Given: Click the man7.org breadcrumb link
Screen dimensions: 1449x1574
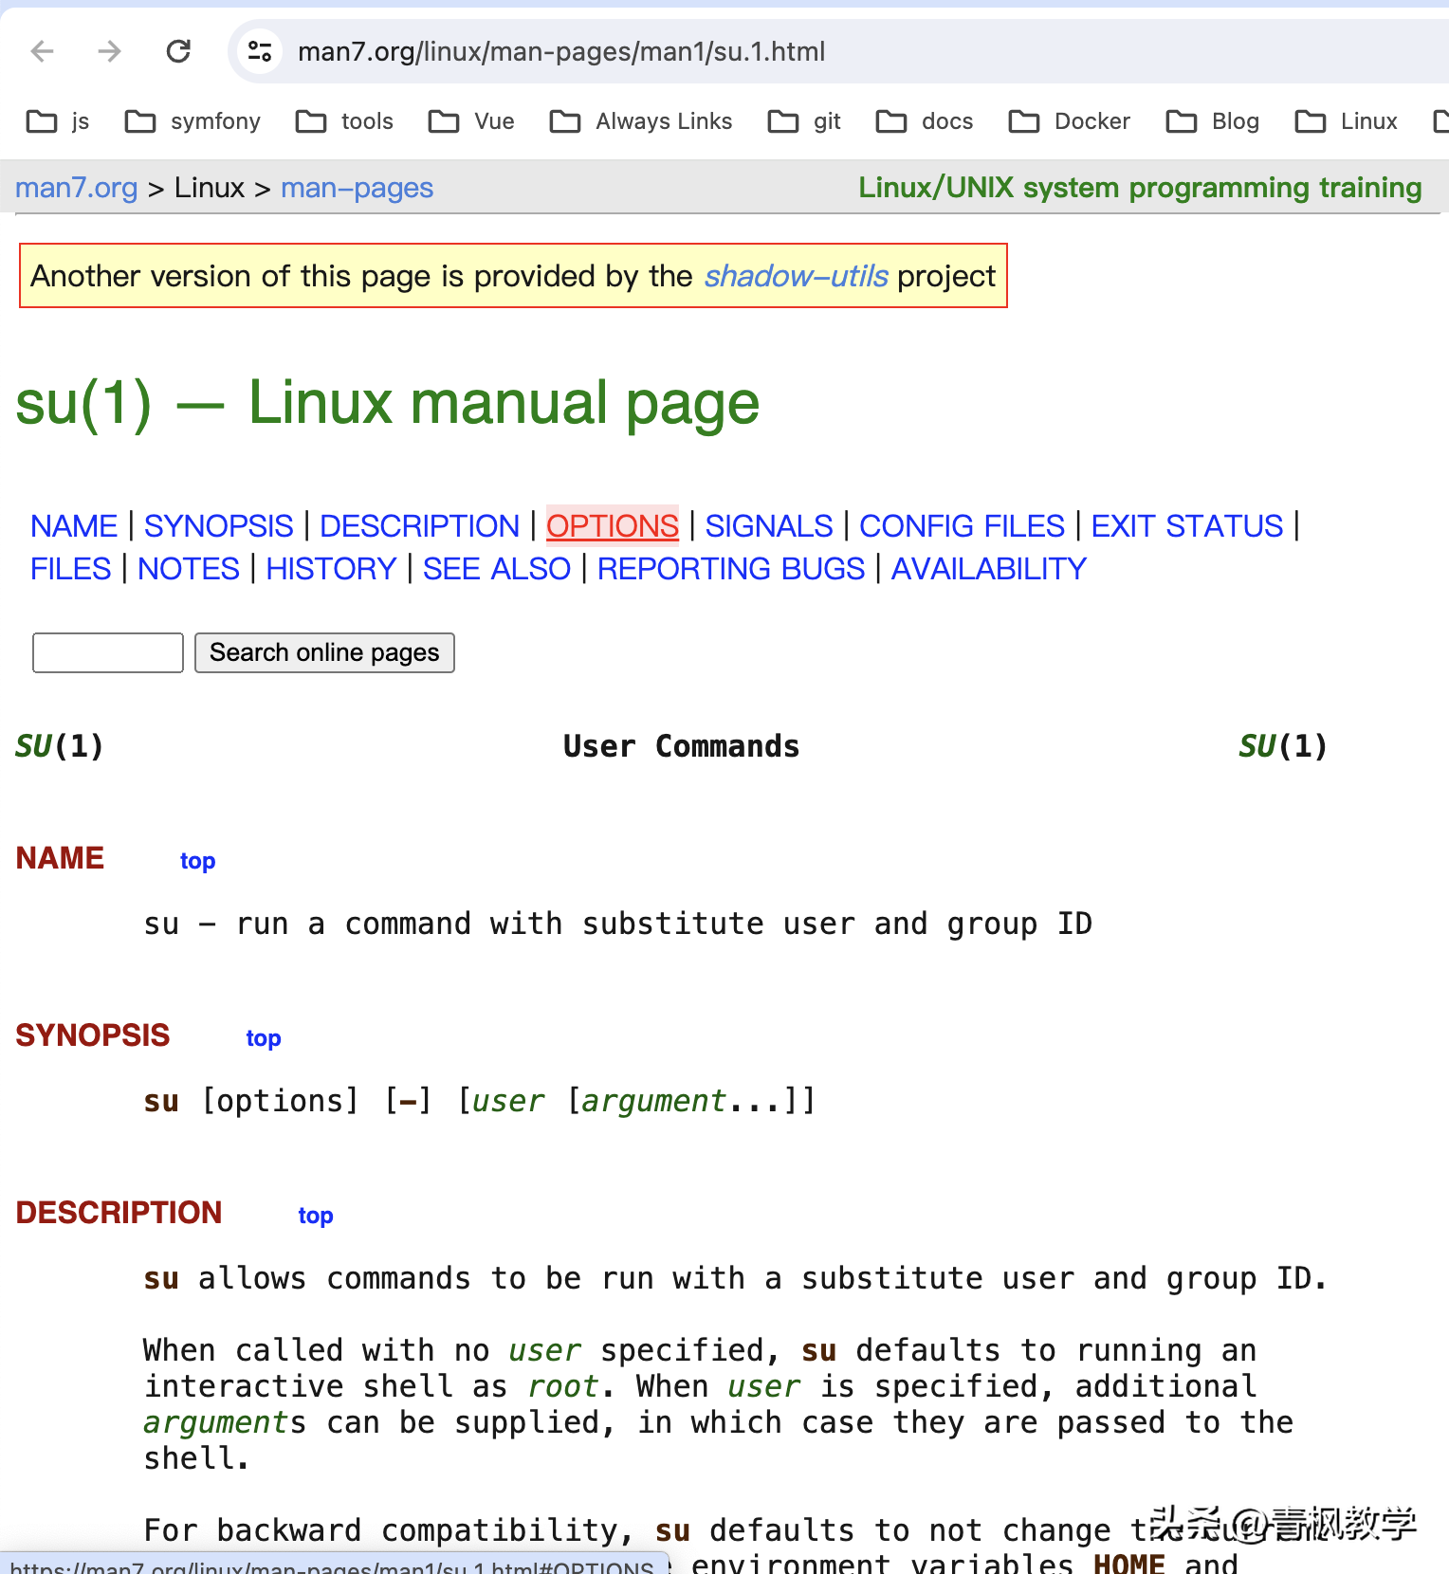Looking at the screenshot, I should pos(77,188).
